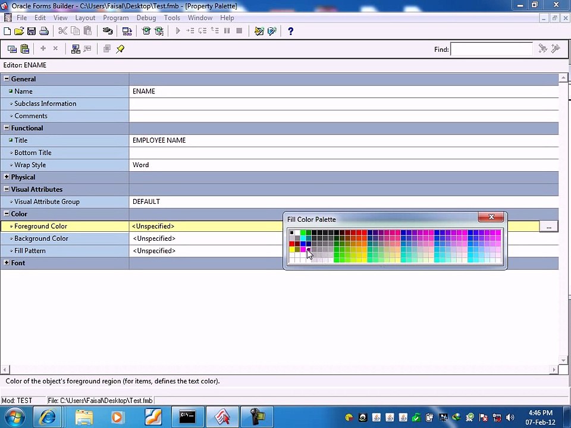The image size is (571, 428).
Task: Click the ellipsis button for Foreground Color
Action: coord(548,226)
